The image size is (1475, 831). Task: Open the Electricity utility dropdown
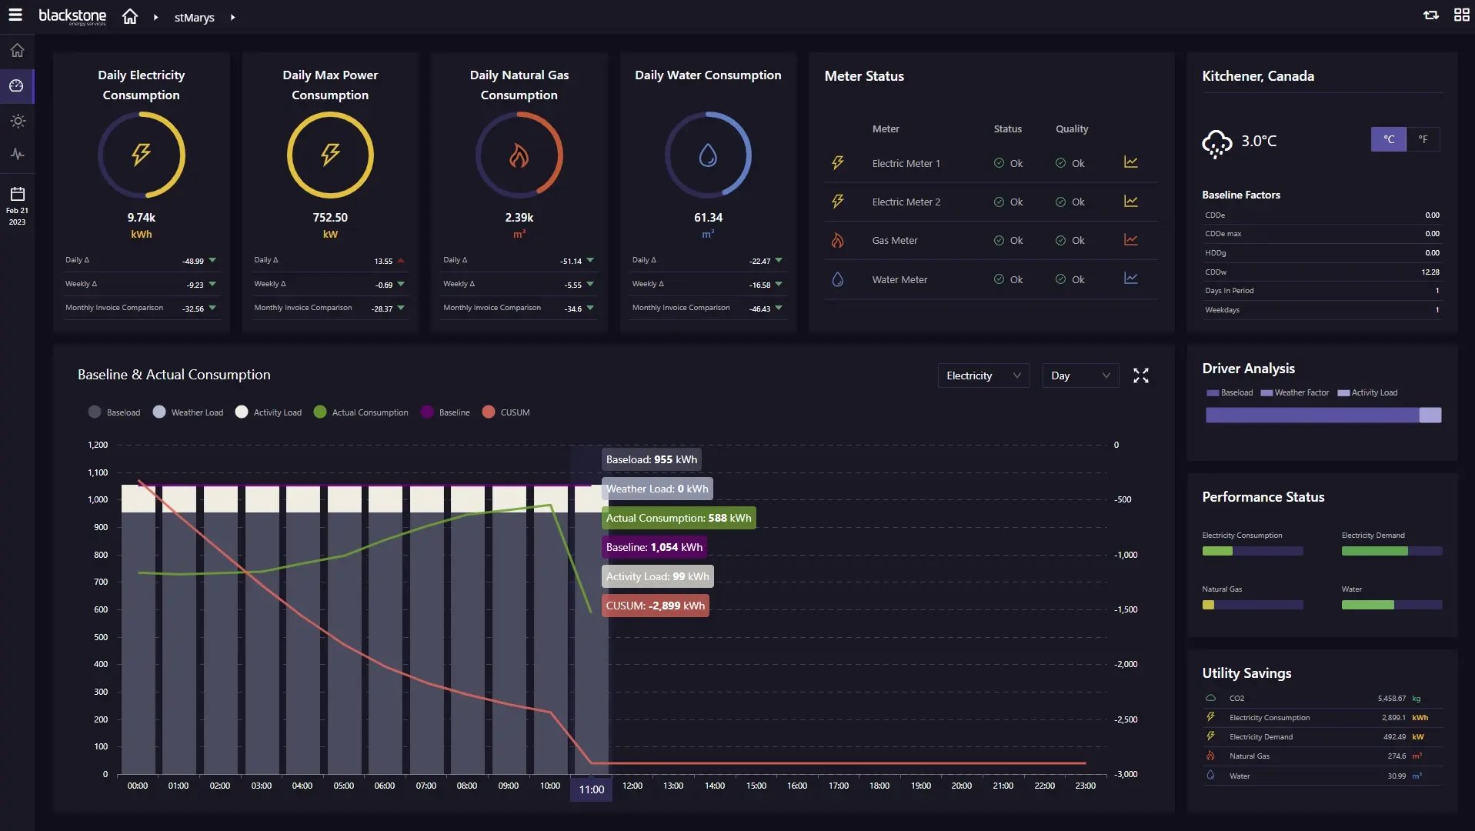[983, 375]
